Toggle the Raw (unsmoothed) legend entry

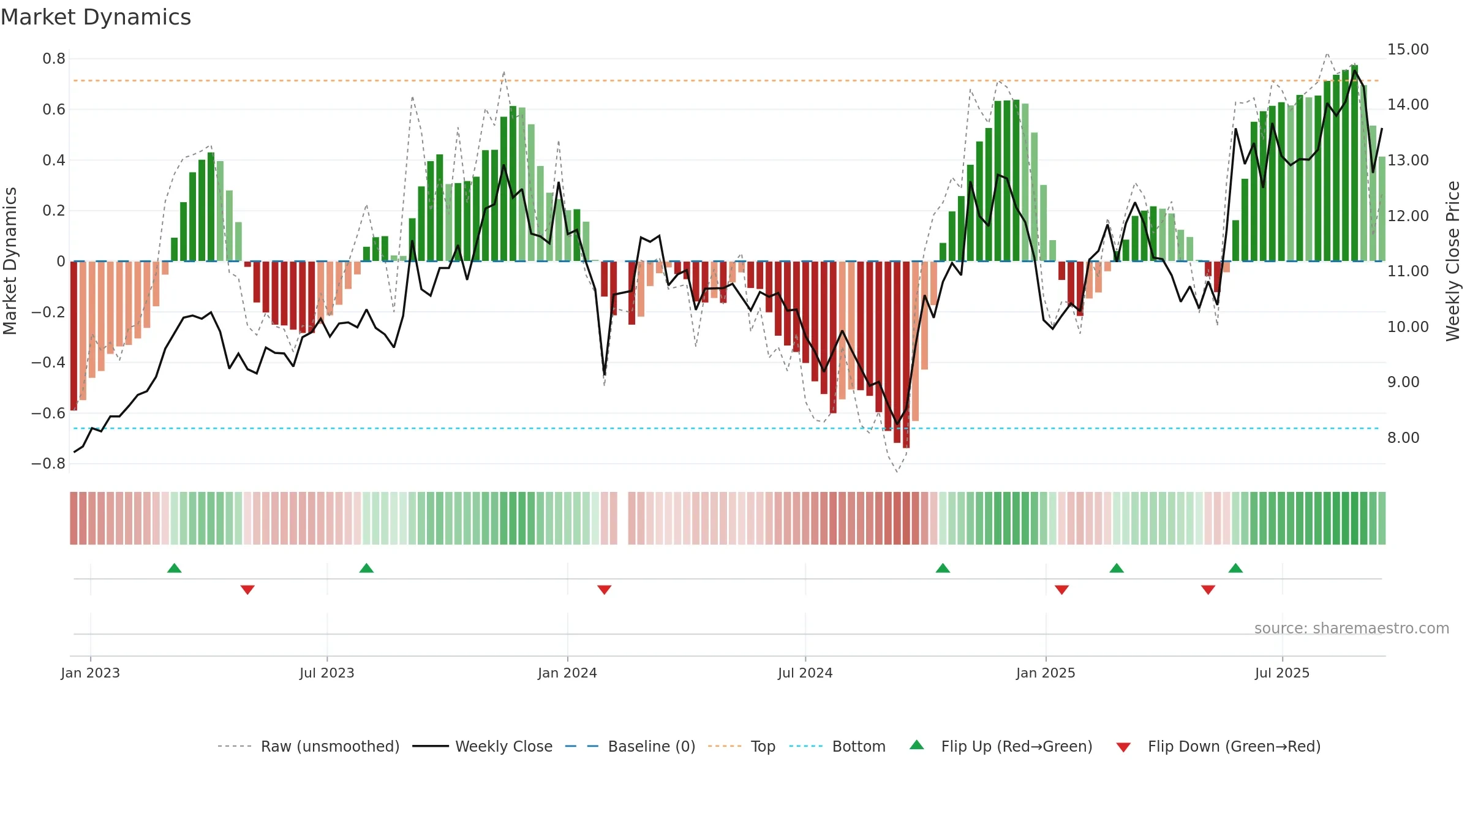point(308,746)
